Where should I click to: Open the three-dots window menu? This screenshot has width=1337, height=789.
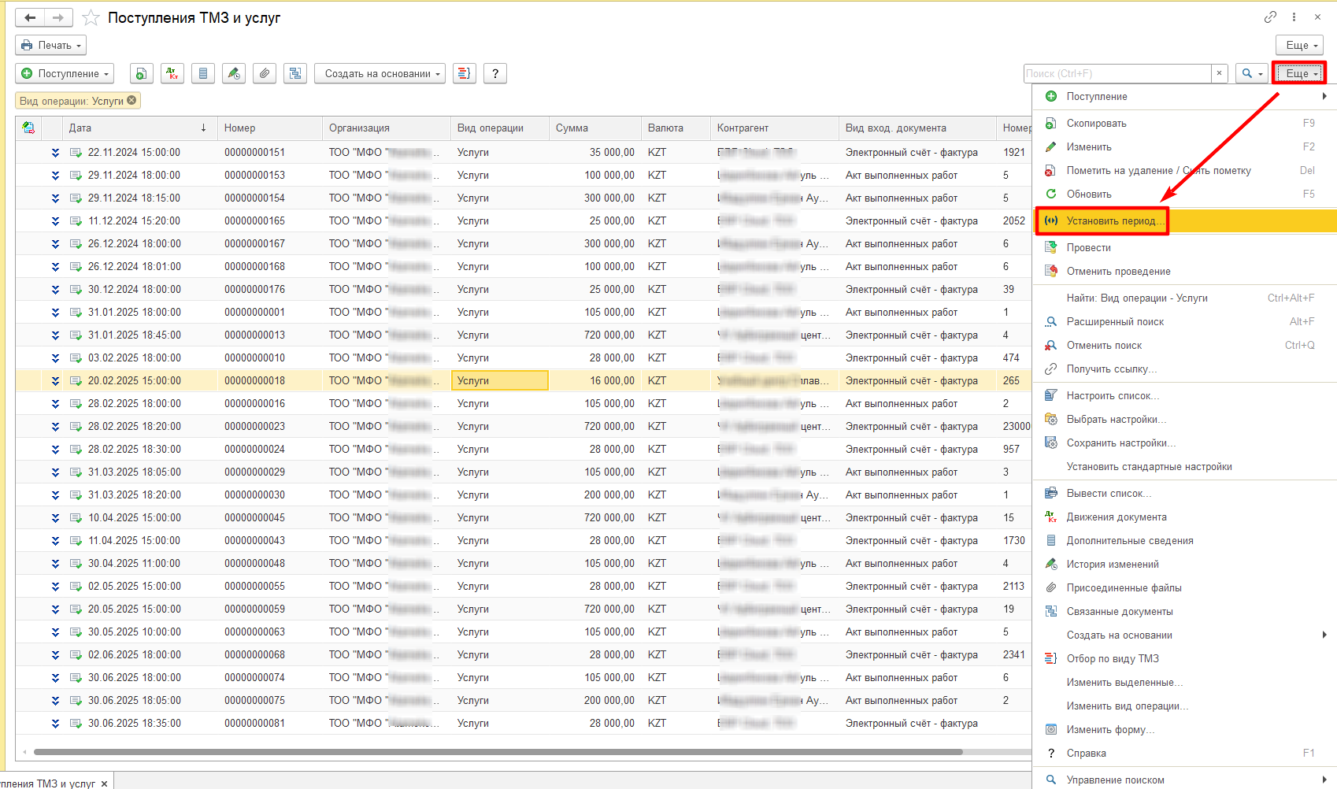(1294, 17)
